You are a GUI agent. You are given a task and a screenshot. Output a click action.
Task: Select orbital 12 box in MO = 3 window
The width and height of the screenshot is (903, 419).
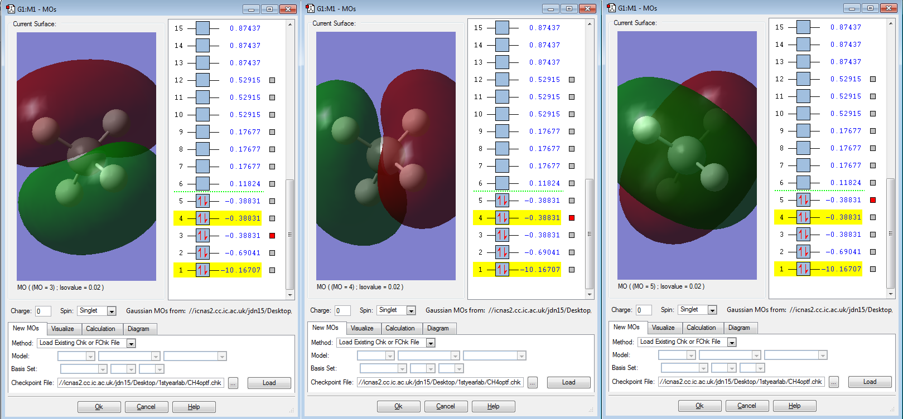202,80
